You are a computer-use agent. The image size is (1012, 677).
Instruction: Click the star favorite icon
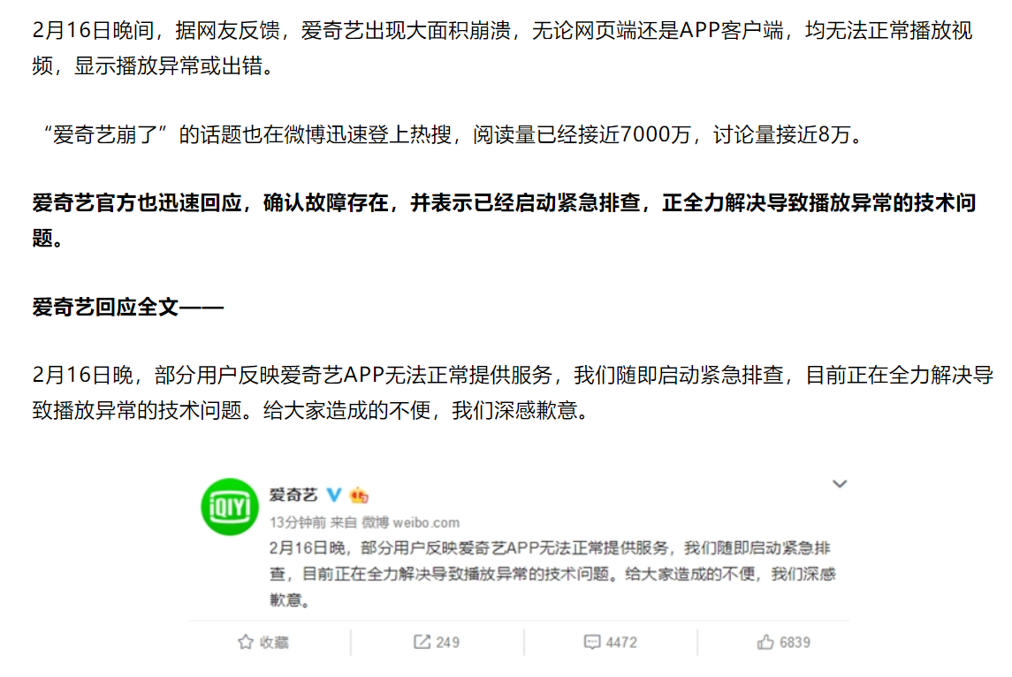[245, 642]
